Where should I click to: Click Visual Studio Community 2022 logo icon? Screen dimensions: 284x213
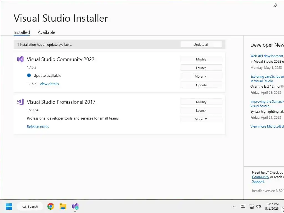[x=20, y=59]
